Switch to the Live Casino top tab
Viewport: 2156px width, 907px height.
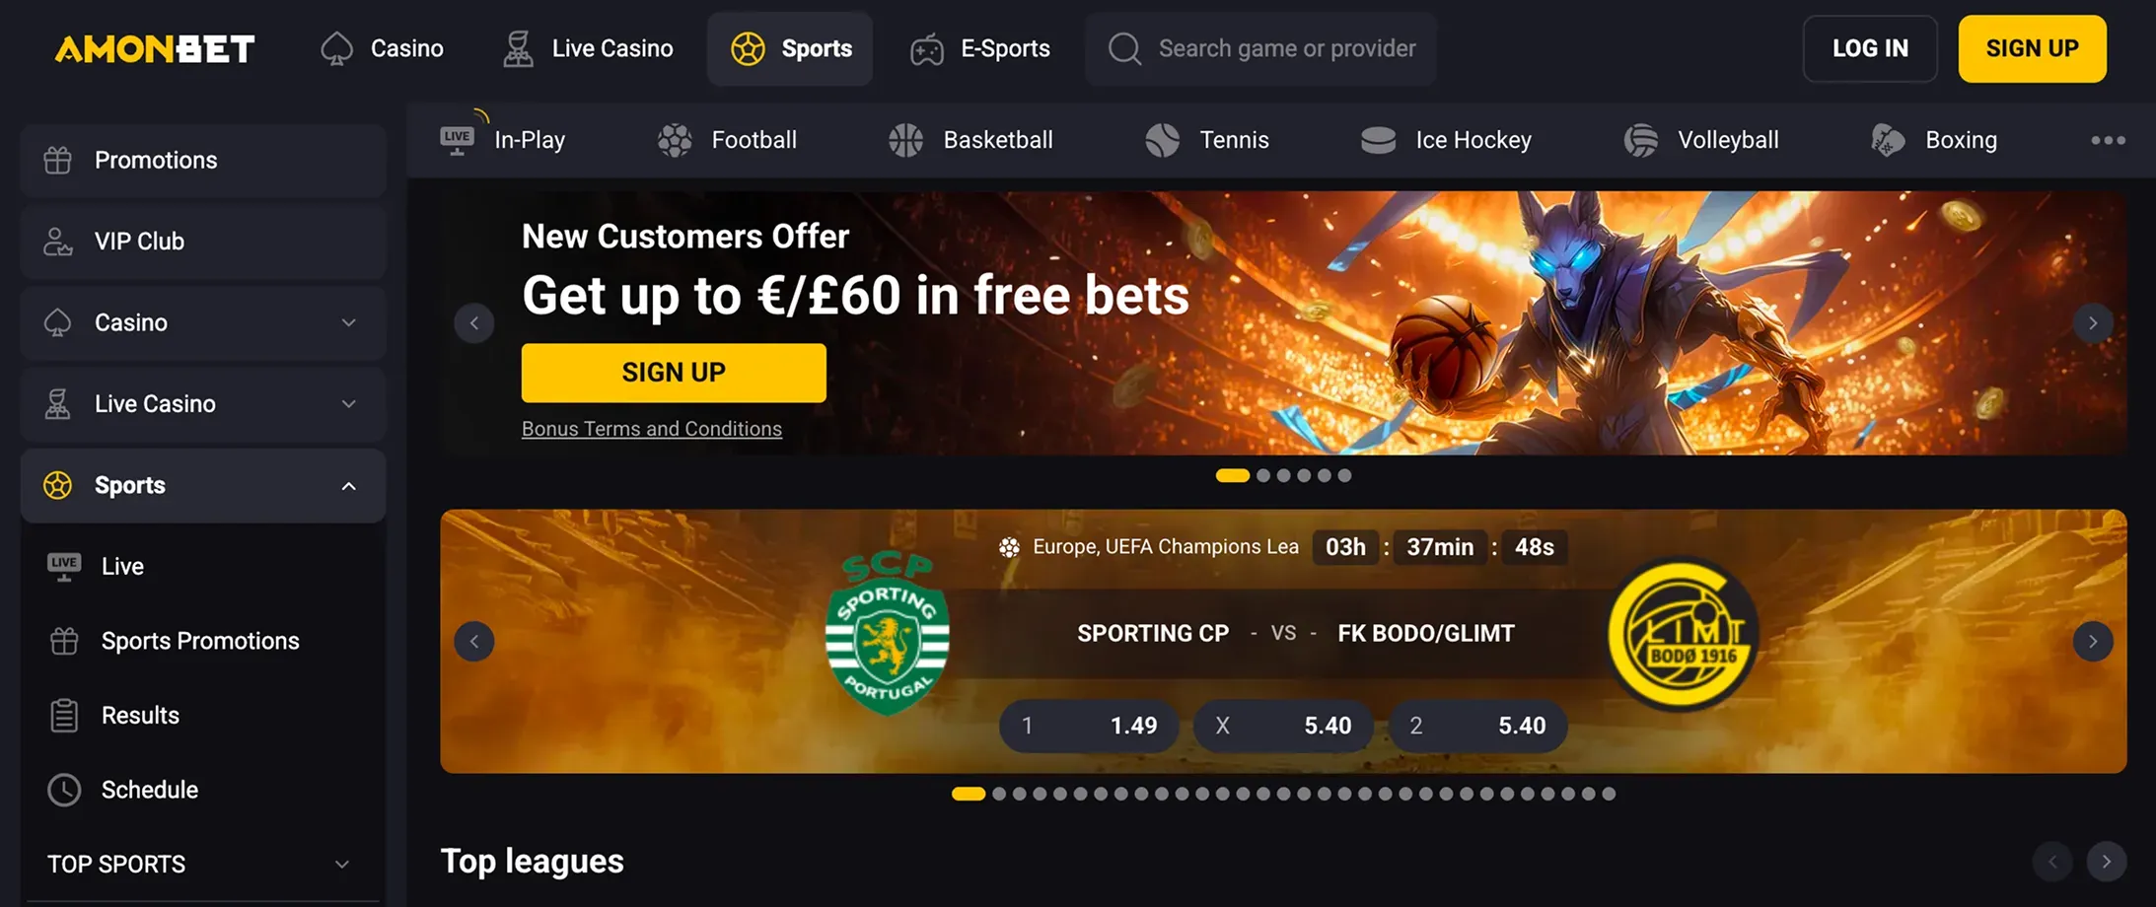pyautogui.click(x=588, y=48)
